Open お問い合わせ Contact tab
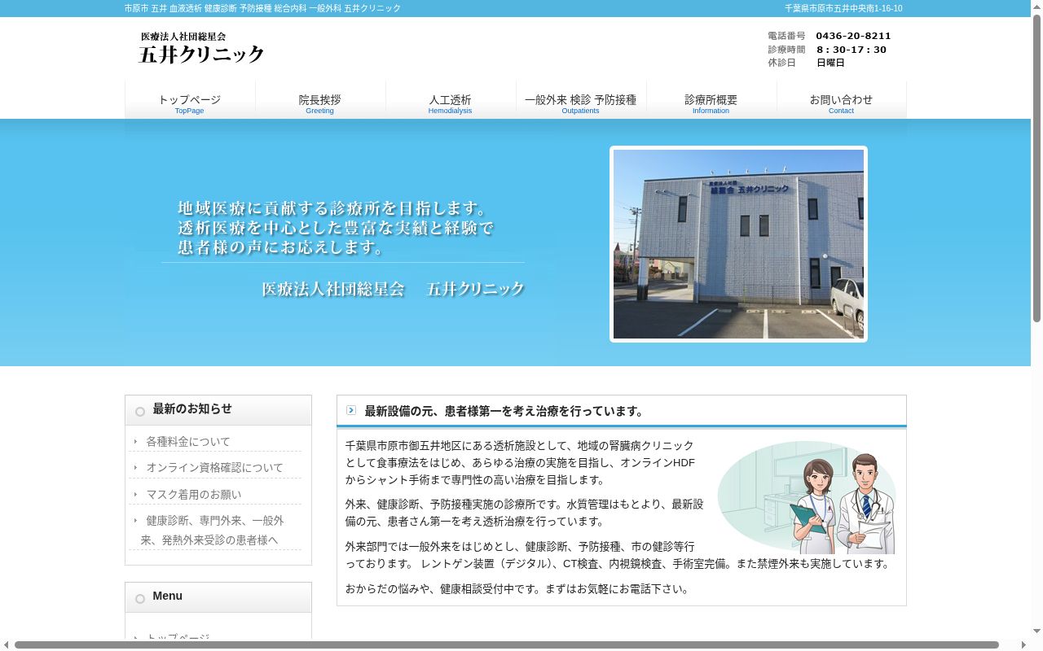The height and width of the screenshot is (651, 1043). (842, 100)
